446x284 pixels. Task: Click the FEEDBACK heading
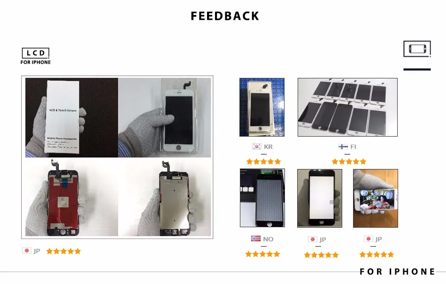225,16
